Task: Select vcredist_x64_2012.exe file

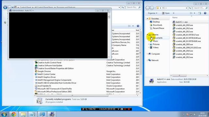Action: point(183,28)
